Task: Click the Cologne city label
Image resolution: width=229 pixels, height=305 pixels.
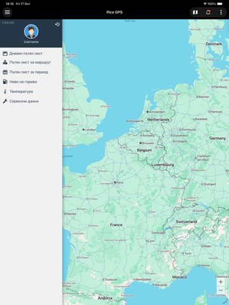Action: coord(181,141)
